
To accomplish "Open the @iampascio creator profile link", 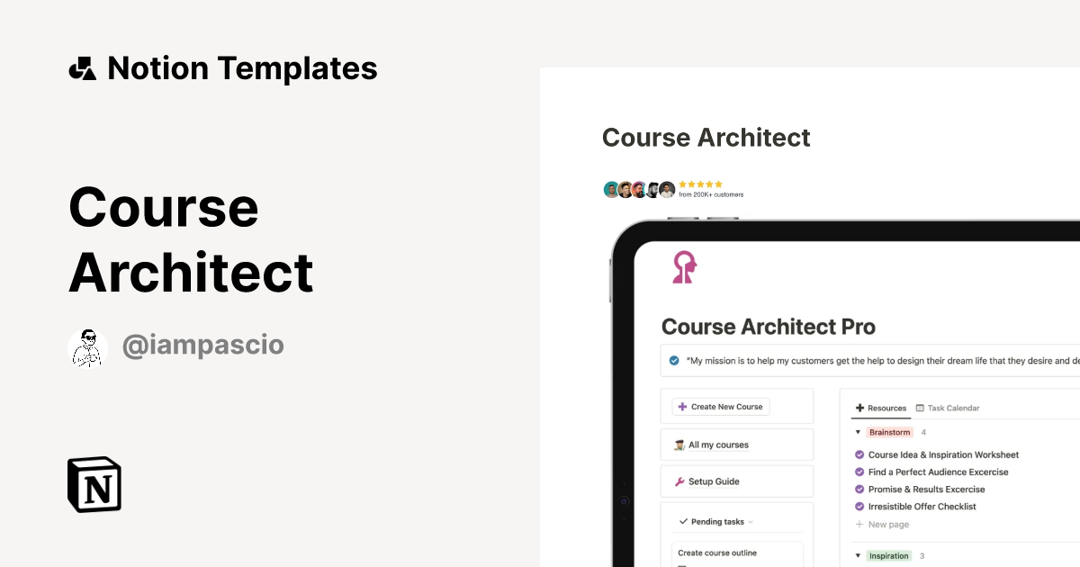I will (x=202, y=345).
